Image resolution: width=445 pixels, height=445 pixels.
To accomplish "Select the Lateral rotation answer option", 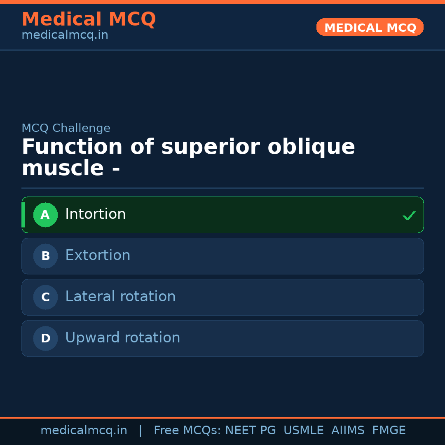I will (222, 297).
